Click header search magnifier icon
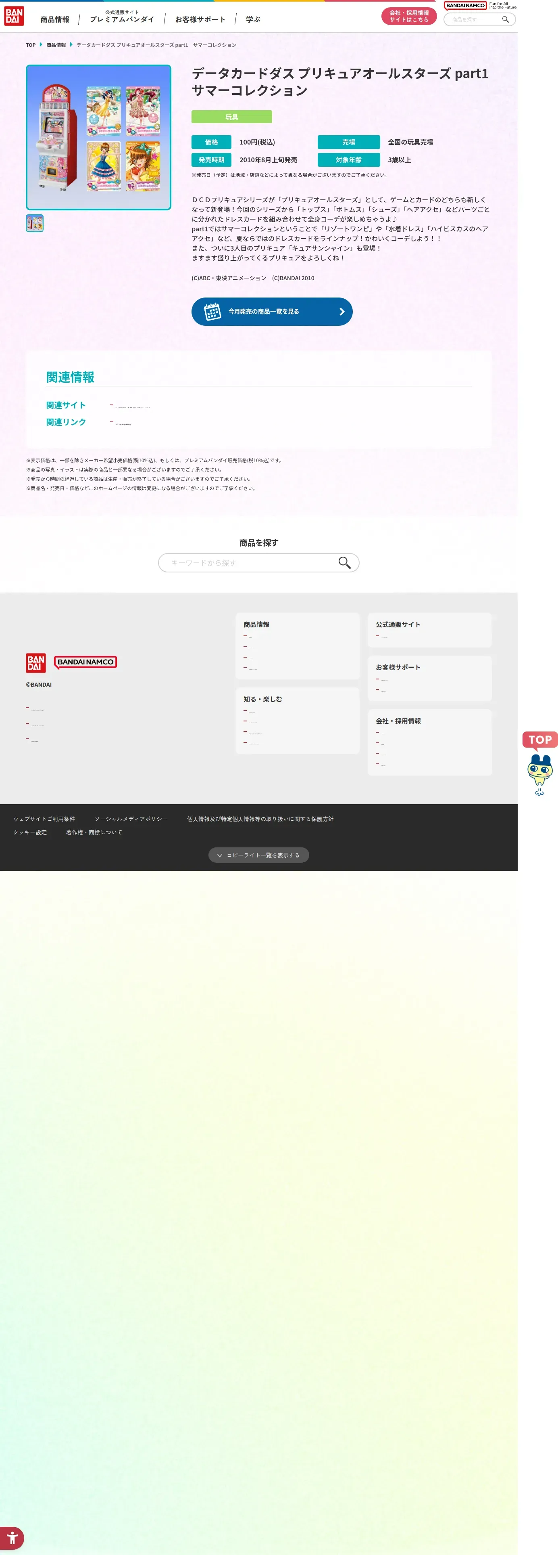This screenshot has height=1555, width=558. click(506, 19)
